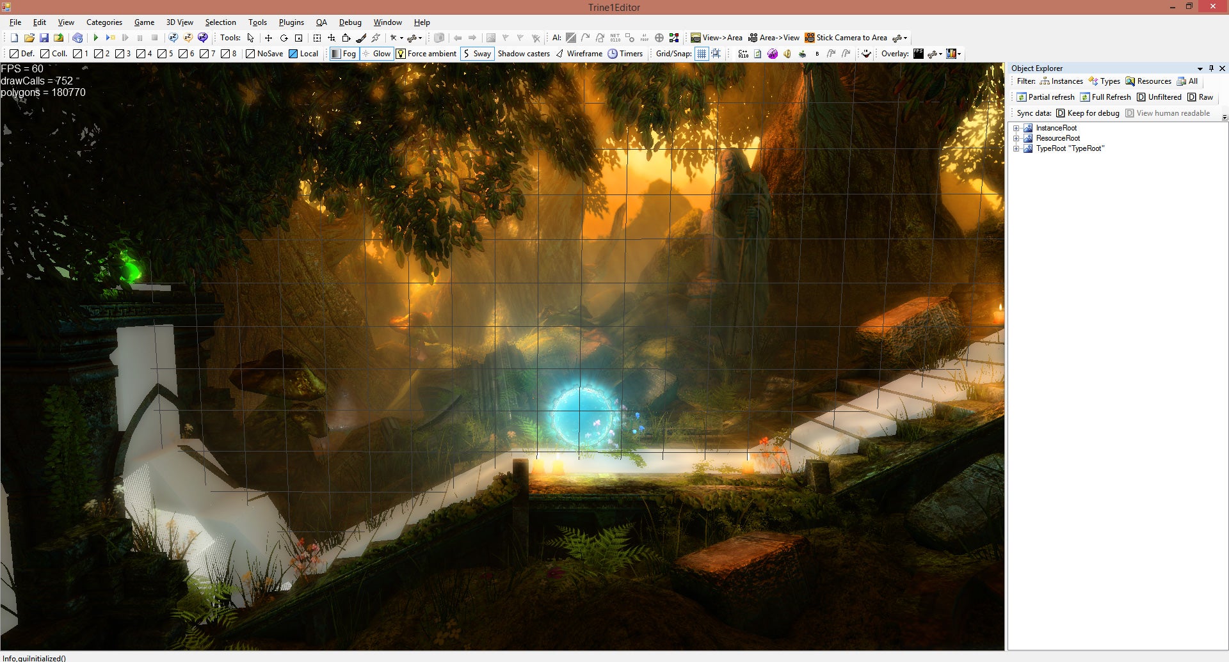The width and height of the screenshot is (1229, 662).
Task: Toggle the Glow rendering option
Action: coord(376,54)
